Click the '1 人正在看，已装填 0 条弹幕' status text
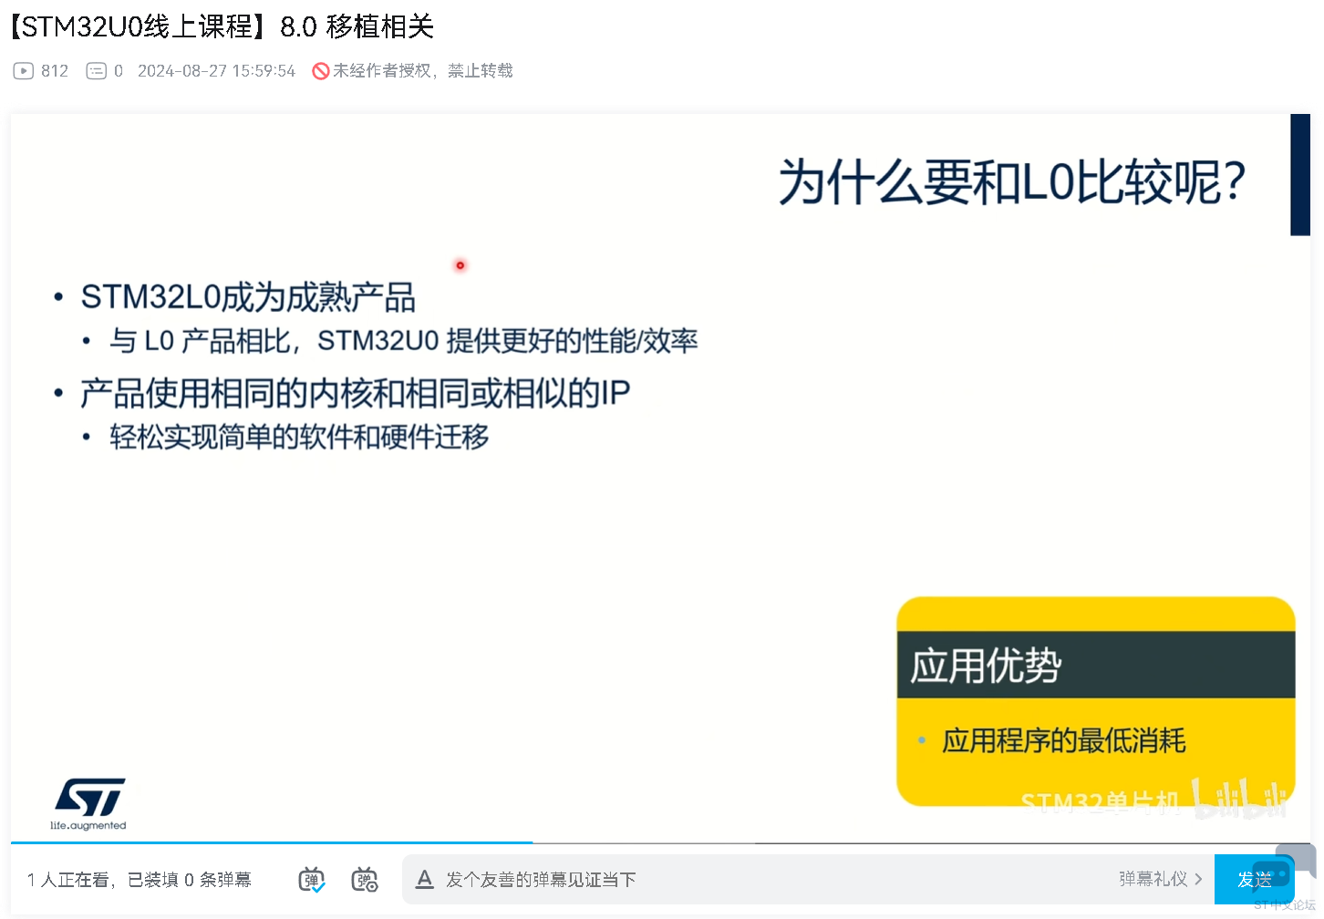 139,880
